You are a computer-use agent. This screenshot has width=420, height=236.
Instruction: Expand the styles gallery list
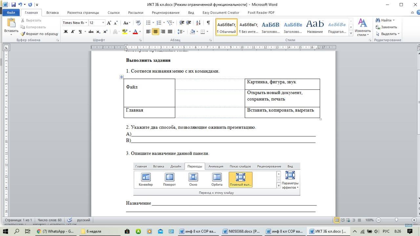pos(351,33)
